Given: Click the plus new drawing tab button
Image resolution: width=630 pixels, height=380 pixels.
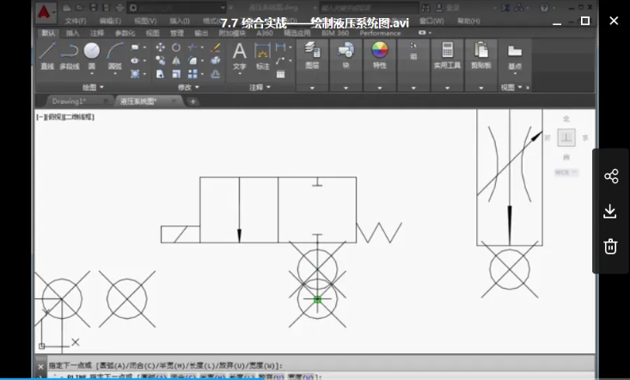Looking at the screenshot, I should (x=193, y=101).
